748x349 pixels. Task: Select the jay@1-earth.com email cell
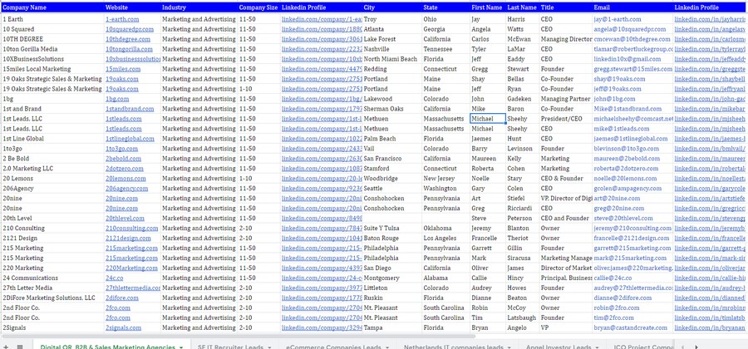(632, 19)
